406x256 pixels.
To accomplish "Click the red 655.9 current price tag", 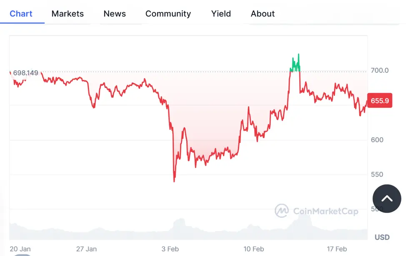I will [x=380, y=101].
